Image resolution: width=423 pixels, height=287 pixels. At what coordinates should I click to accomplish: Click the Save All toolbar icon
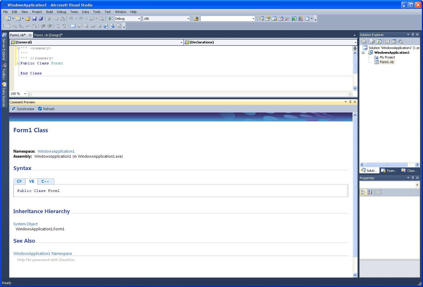(41, 19)
